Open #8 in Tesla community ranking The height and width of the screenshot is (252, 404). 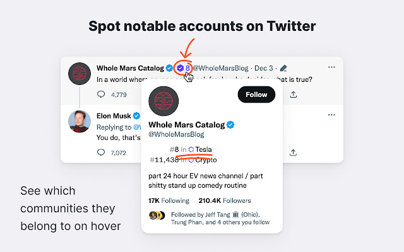[191, 149]
